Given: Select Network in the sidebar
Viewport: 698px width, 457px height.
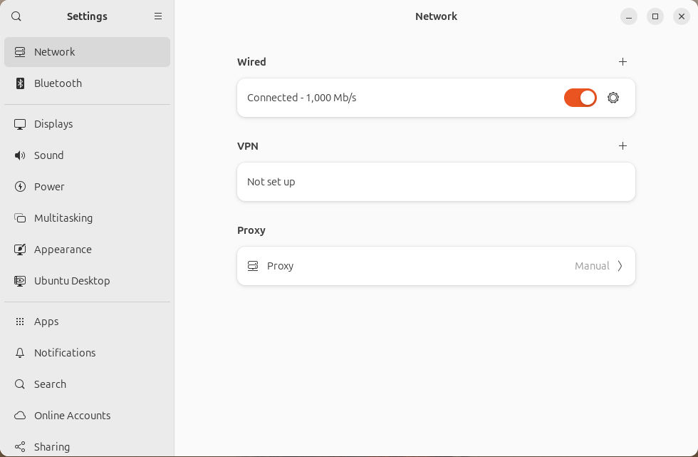Looking at the screenshot, I should click(87, 52).
